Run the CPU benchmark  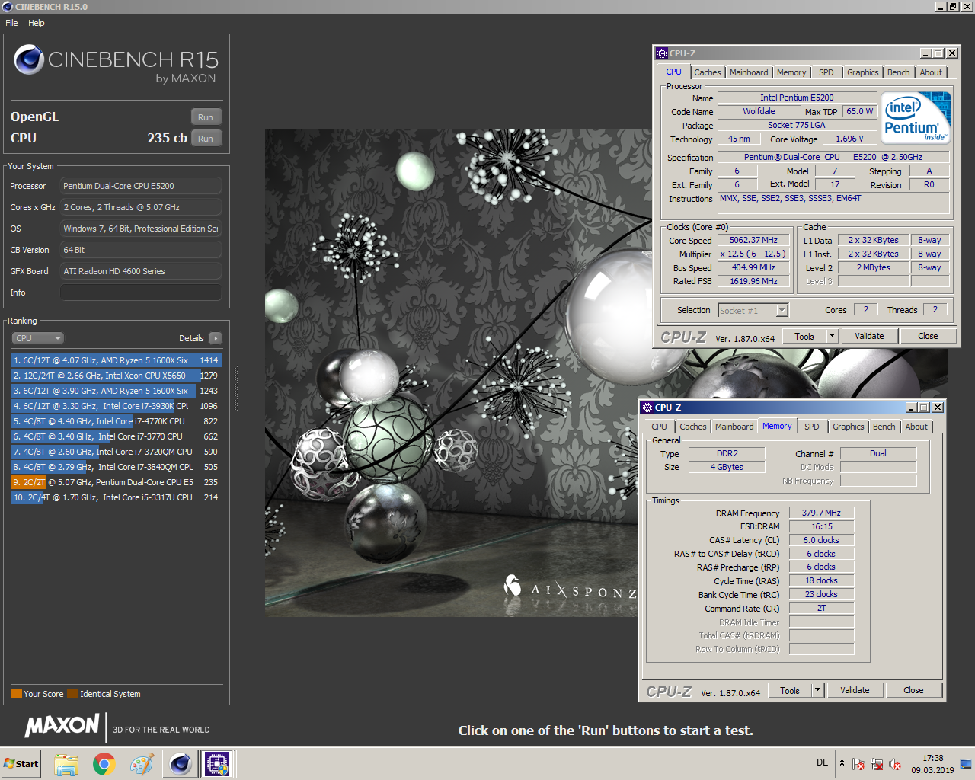tap(206, 139)
